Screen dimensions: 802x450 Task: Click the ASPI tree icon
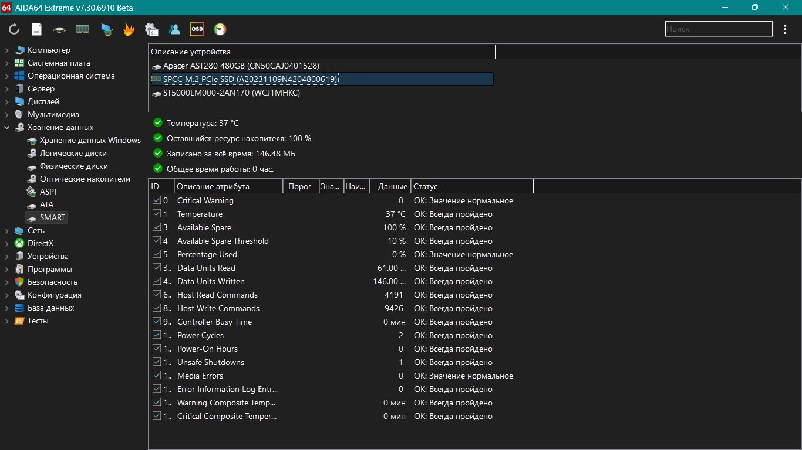coord(32,192)
